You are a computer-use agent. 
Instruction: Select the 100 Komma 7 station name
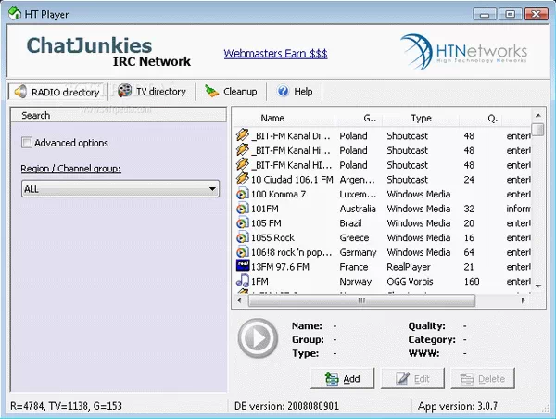click(x=278, y=194)
